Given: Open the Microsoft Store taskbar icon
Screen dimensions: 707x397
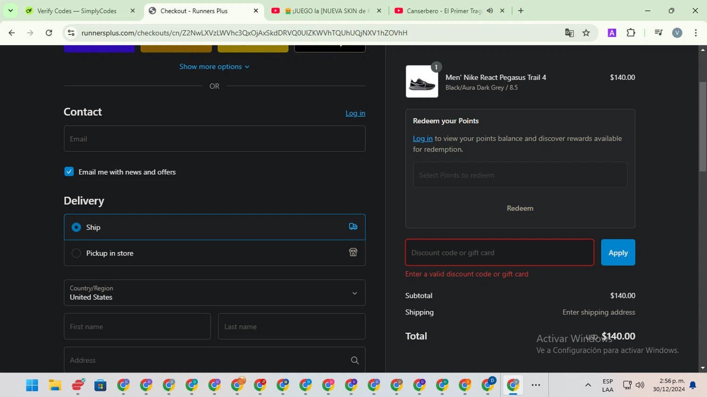Looking at the screenshot, I should click(x=100, y=385).
